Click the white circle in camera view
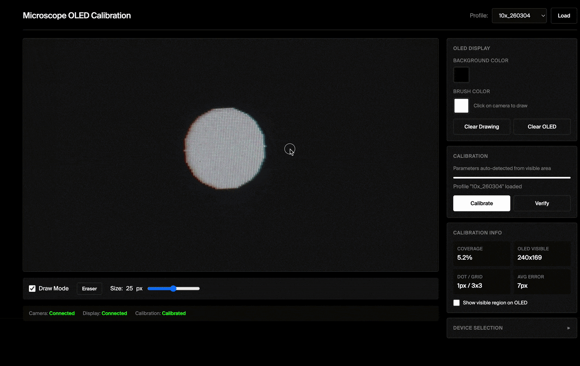Viewport: 580px width, 366px height. click(225, 148)
